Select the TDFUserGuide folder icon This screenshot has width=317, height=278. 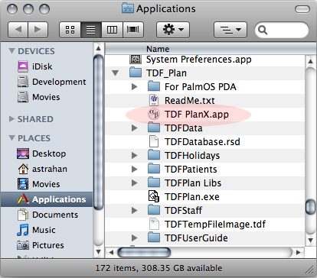point(154,238)
